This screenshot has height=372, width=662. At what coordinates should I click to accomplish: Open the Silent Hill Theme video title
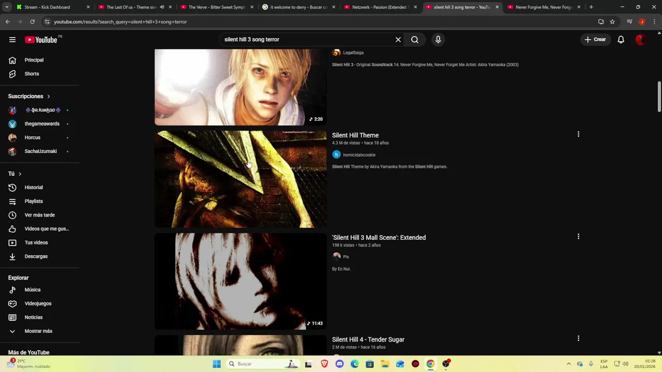point(355,135)
